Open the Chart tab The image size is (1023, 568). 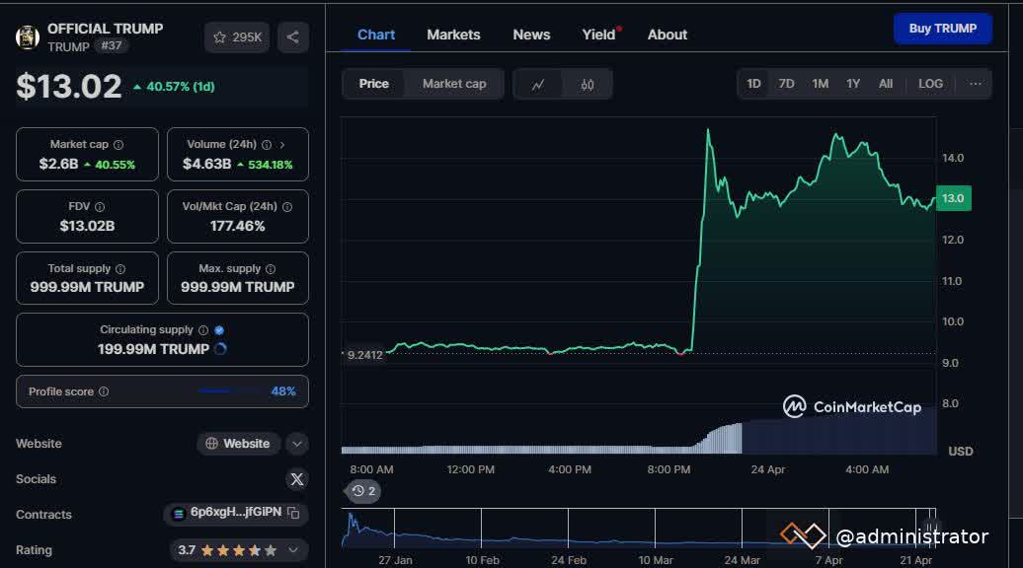(x=376, y=35)
